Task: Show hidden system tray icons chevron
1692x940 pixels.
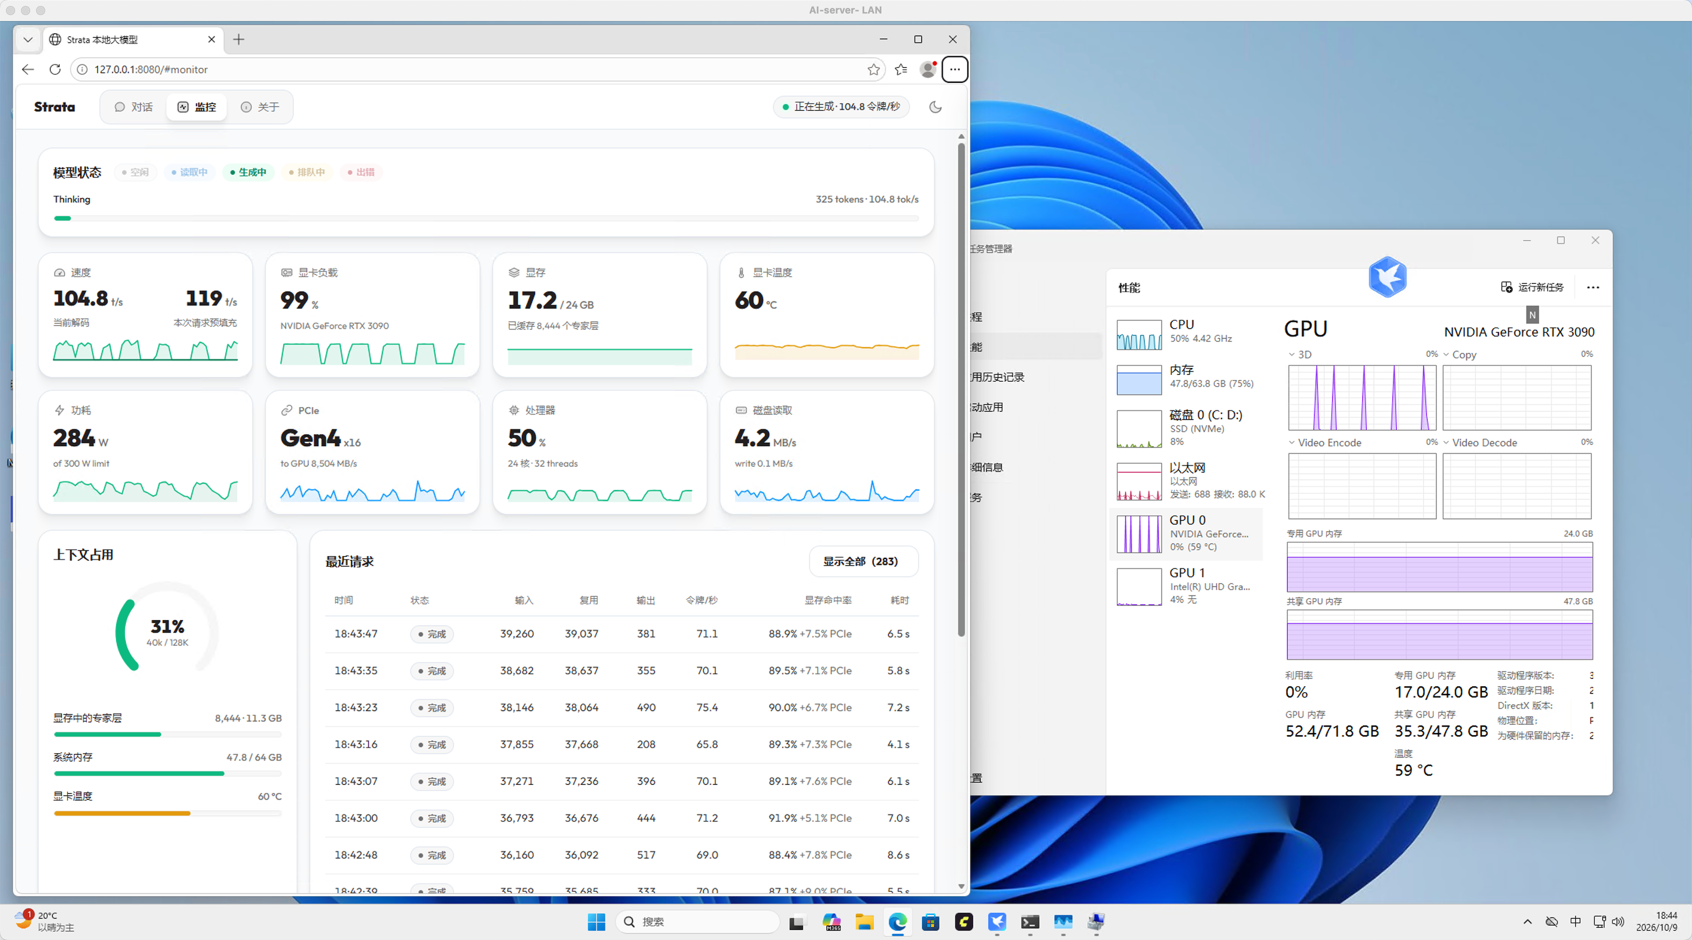Action: pos(1528,922)
